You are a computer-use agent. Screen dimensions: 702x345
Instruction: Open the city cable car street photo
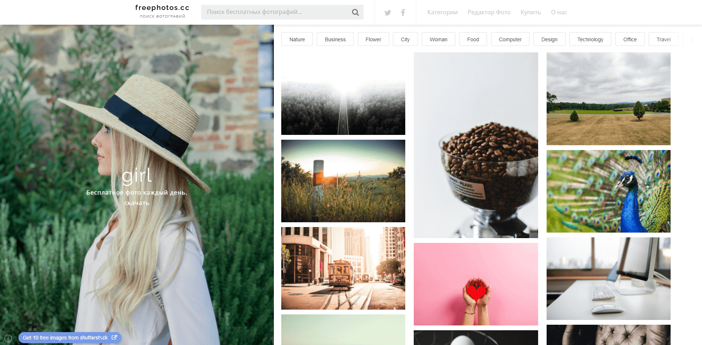tap(343, 268)
